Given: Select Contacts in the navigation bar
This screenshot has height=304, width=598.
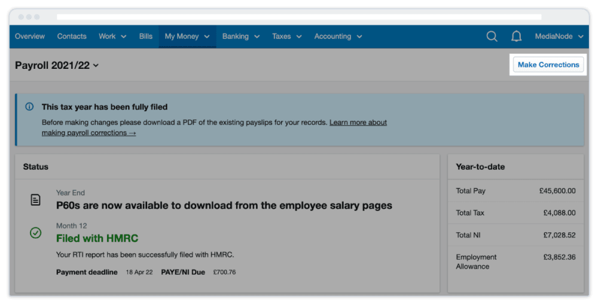Looking at the screenshot, I should click(72, 37).
